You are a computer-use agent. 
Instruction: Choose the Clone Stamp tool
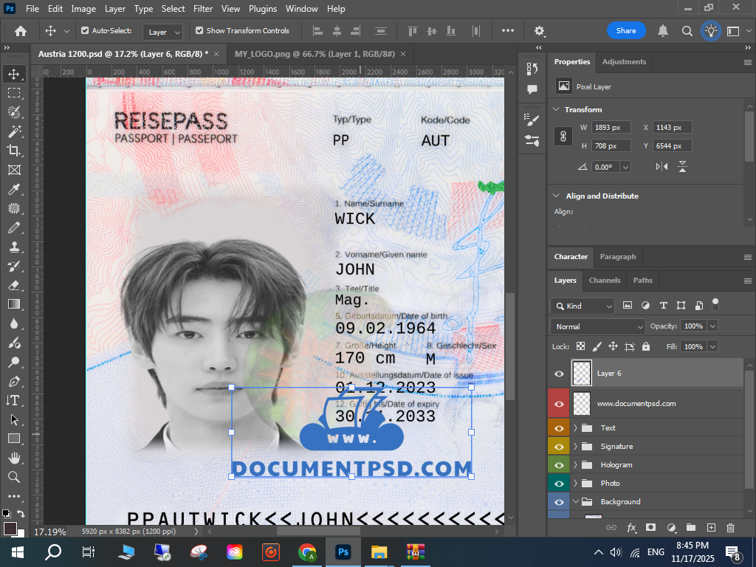coord(14,247)
